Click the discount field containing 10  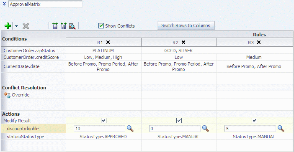(99, 129)
